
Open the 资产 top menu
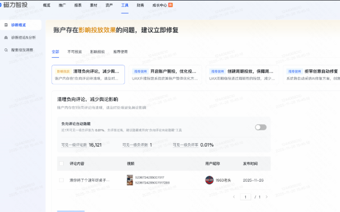(109, 5)
